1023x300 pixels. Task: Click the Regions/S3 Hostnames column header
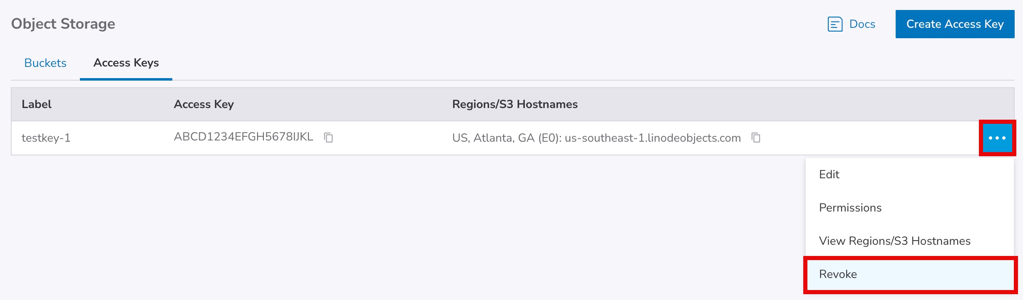pos(515,104)
